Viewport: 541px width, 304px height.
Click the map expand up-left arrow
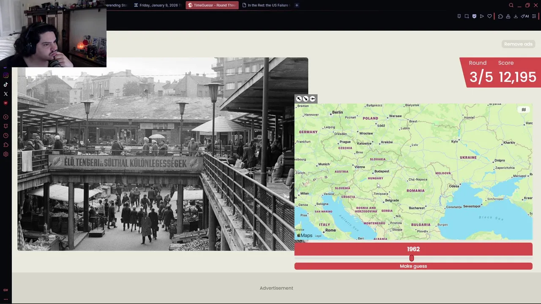(x=299, y=99)
